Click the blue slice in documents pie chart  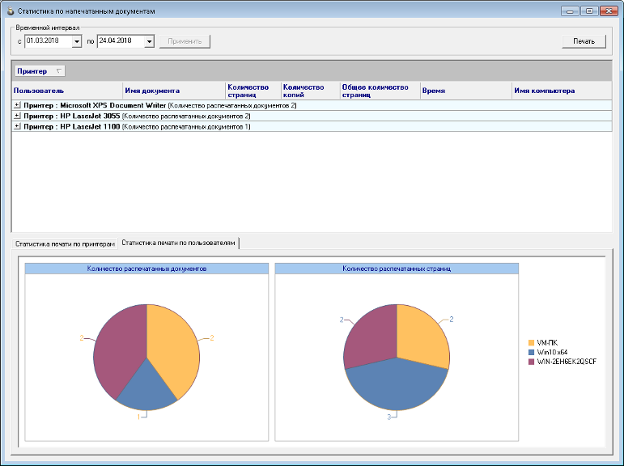146,390
